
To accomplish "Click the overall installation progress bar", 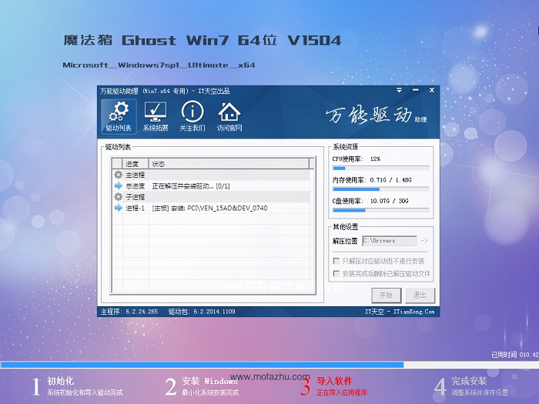I will tap(269, 365).
